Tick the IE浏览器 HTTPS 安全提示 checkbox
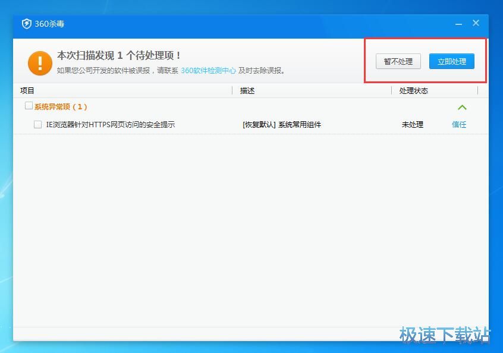Viewport: 503px width, 353px height. point(37,124)
